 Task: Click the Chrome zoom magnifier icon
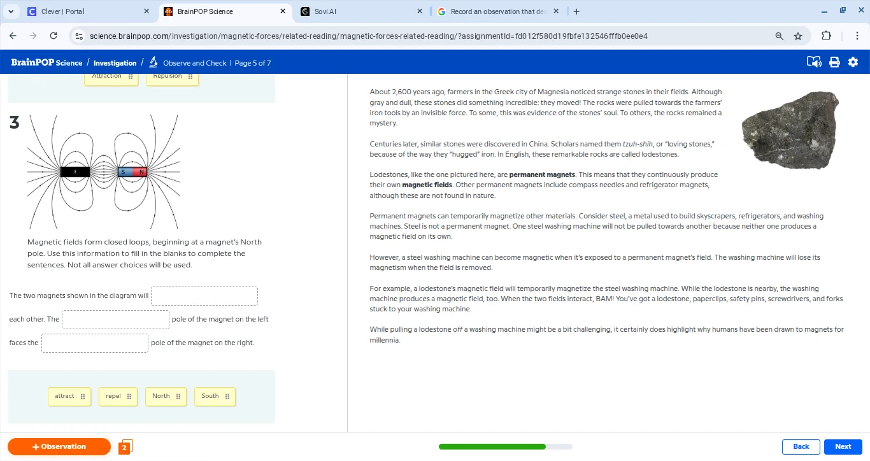[x=779, y=36]
